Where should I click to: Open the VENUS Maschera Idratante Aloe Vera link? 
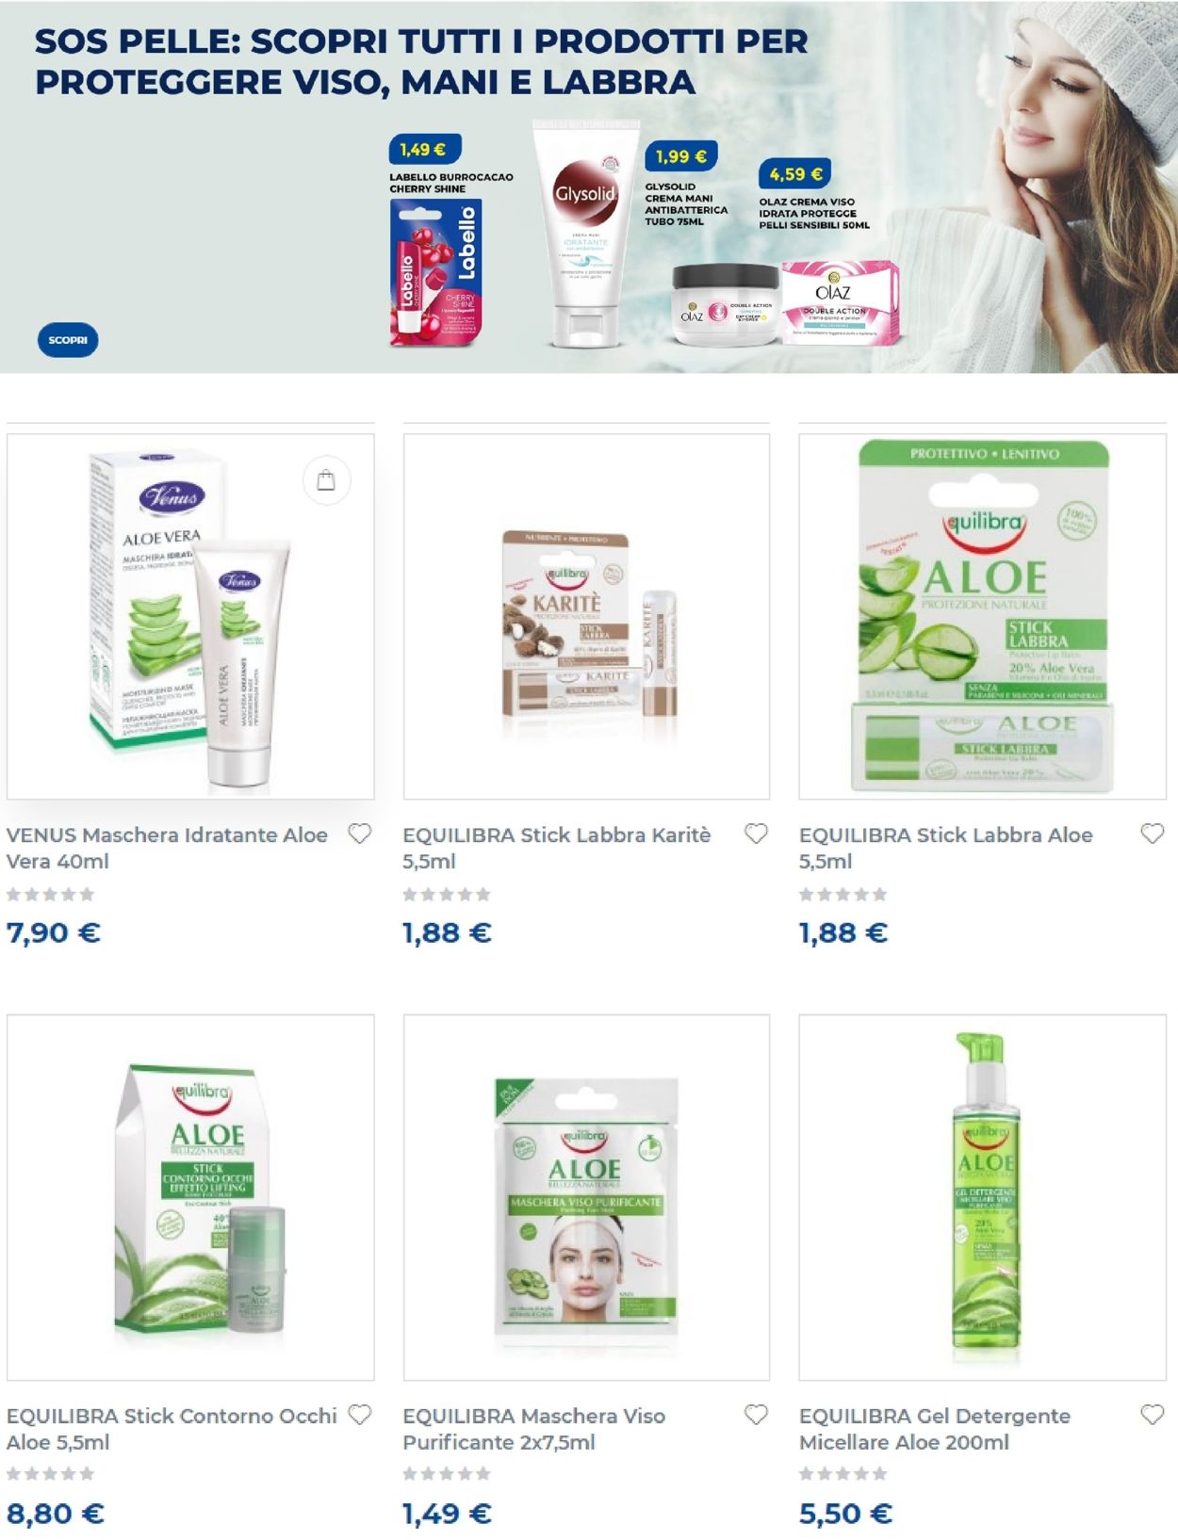pos(167,848)
